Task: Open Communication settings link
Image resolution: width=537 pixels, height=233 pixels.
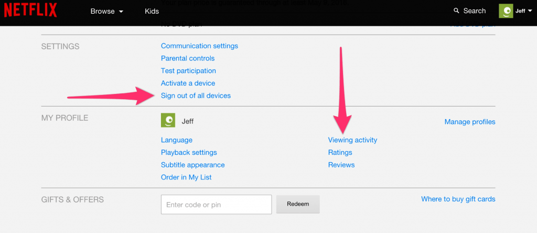Action: (199, 46)
